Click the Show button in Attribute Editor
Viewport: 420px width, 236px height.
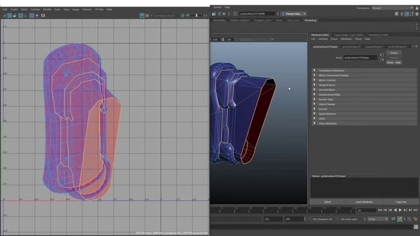pyautogui.click(x=390, y=62)
